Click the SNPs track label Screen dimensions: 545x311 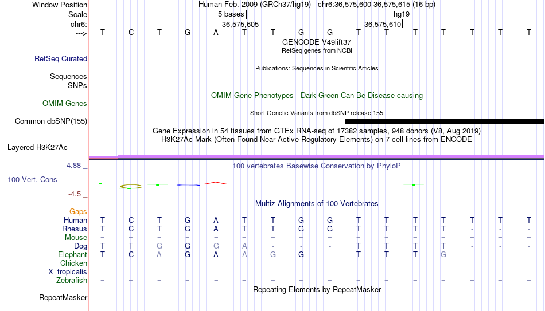(x=77, y=85)
